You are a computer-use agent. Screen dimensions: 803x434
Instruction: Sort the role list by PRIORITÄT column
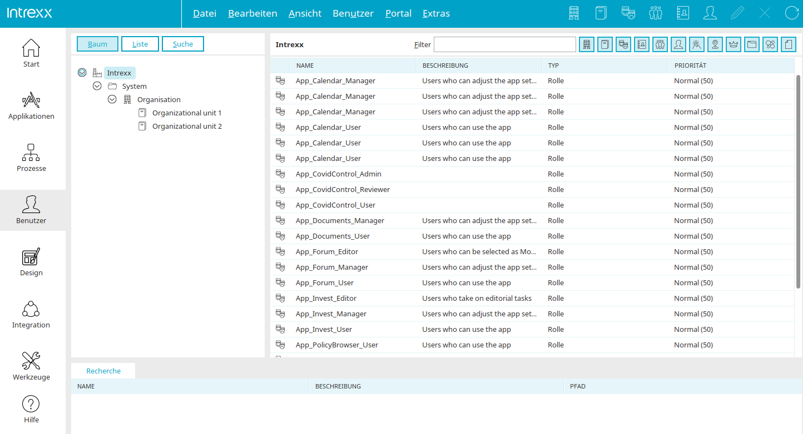click(731, 65)
